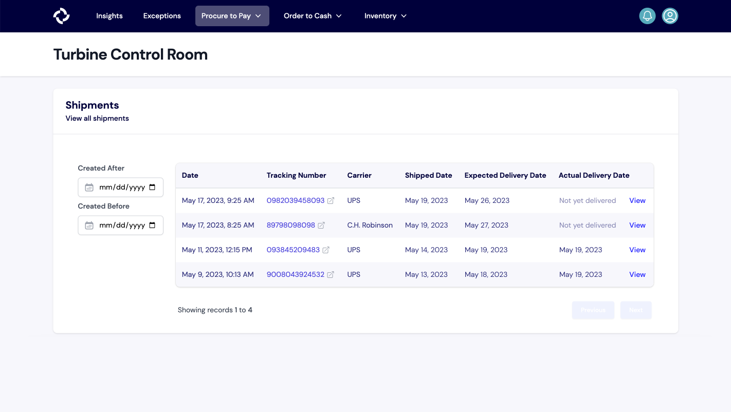Screen dimensions: 731x412
Task: Open the notifications bell
Action: 647,16
